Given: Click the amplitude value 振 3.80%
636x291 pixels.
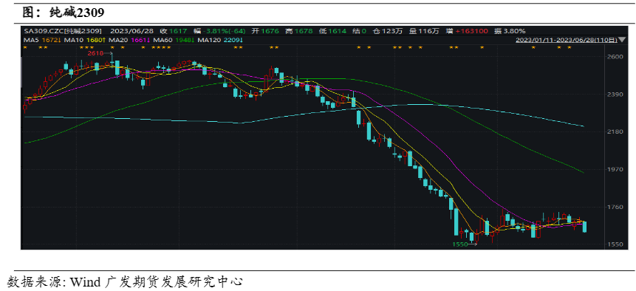Looking at the screenshot, I should click(510, 31).
